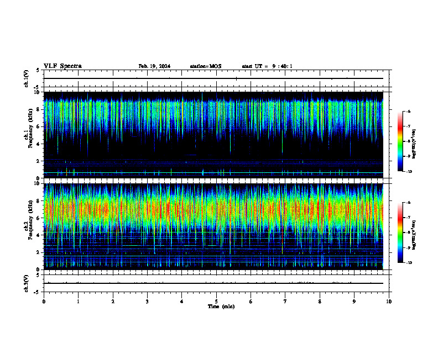438x338 pixels.
Task: Click the log(PSD) label beside ch.1 colorbar
Action: [x=414, y=144]
